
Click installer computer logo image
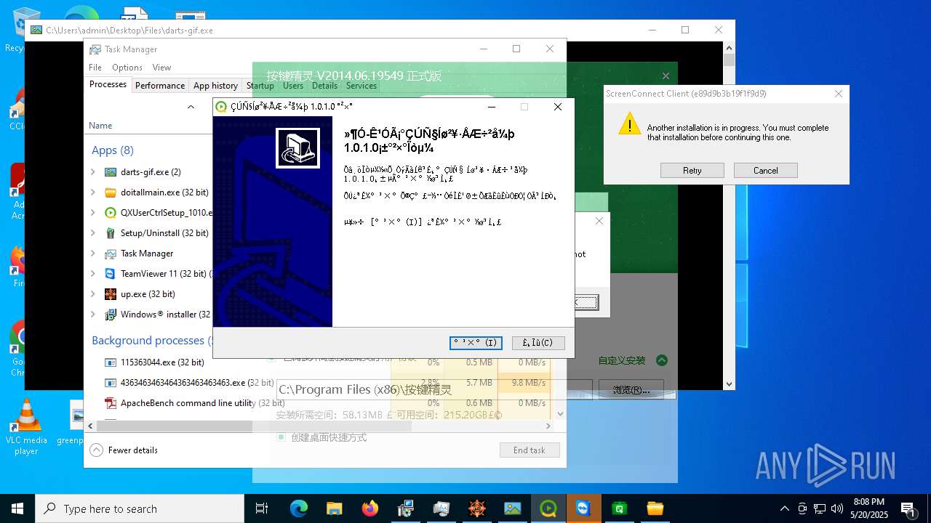pyautogui.click(x=297, y=148)
